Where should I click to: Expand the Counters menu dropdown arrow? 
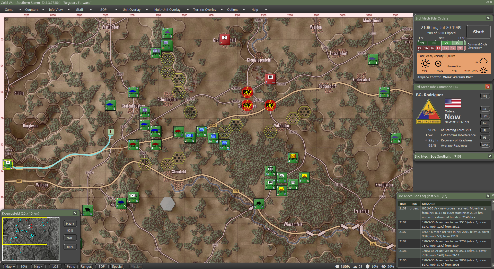[43, 10]
